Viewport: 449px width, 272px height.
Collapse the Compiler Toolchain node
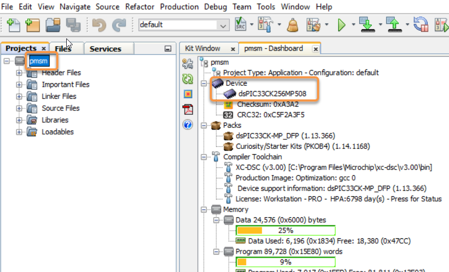point(203,157)
